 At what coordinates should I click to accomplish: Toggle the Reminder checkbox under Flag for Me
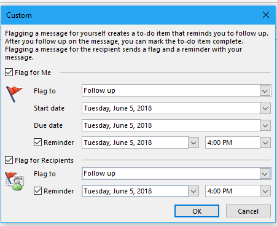(37, 142)
